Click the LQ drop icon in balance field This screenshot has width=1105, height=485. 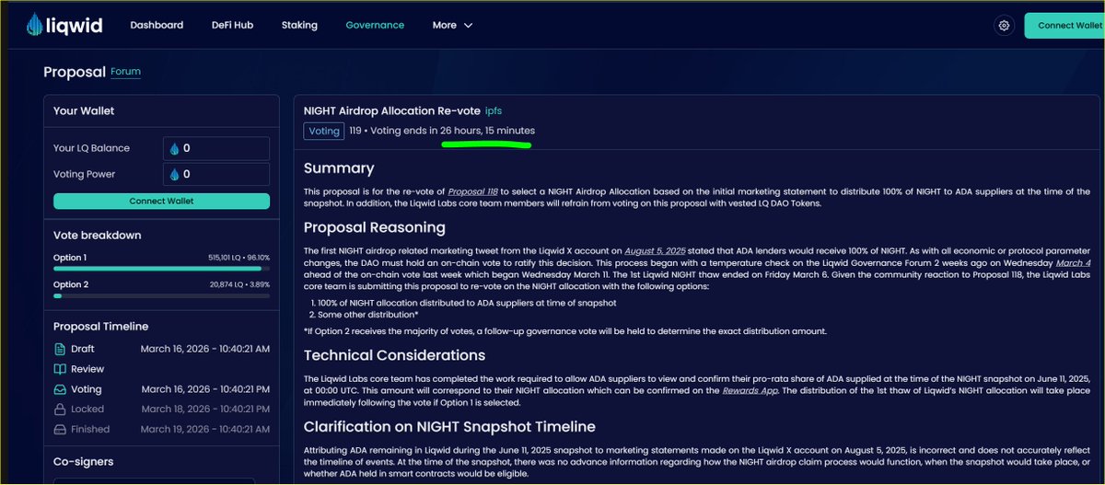coord(174,148)
